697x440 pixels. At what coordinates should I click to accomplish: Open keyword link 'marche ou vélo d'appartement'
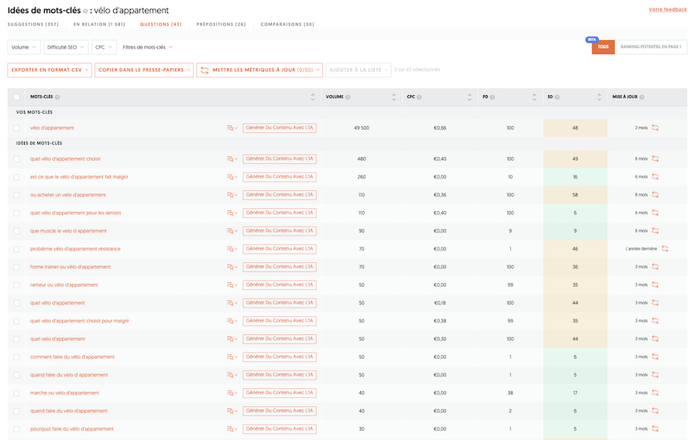(x=64, y=393)
